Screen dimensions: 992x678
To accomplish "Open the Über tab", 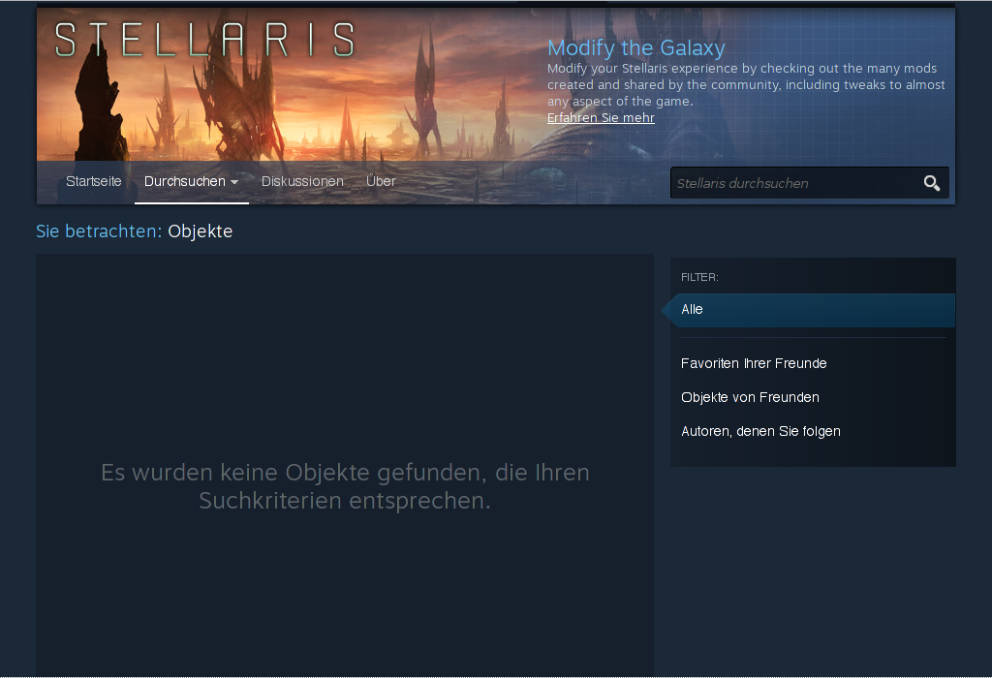I will pos(381,181).
